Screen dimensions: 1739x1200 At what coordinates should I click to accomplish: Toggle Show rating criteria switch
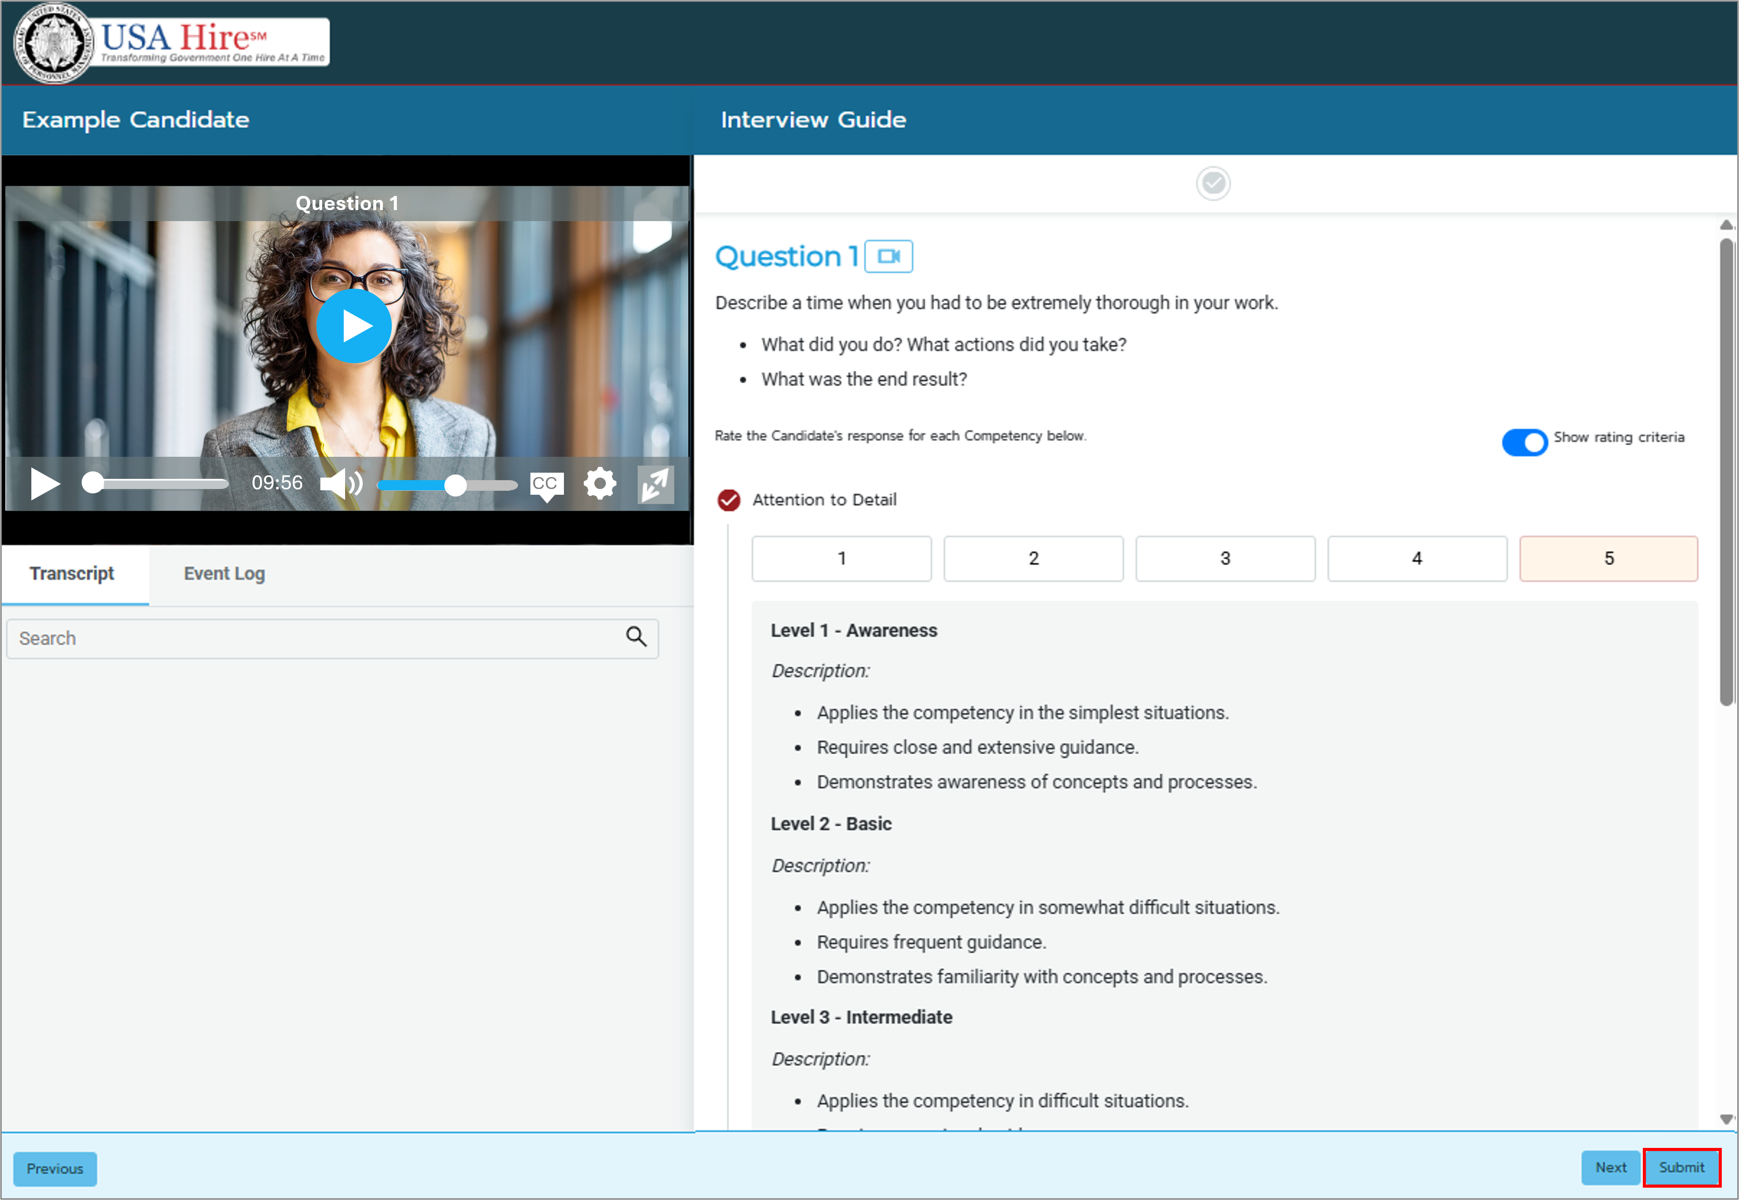click(x=1524, y=442)
